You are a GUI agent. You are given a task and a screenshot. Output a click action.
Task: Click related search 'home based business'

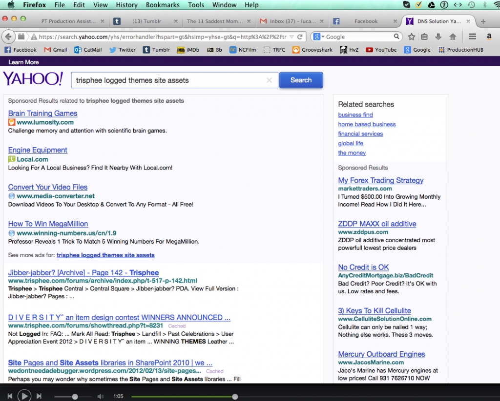(367, 124)
